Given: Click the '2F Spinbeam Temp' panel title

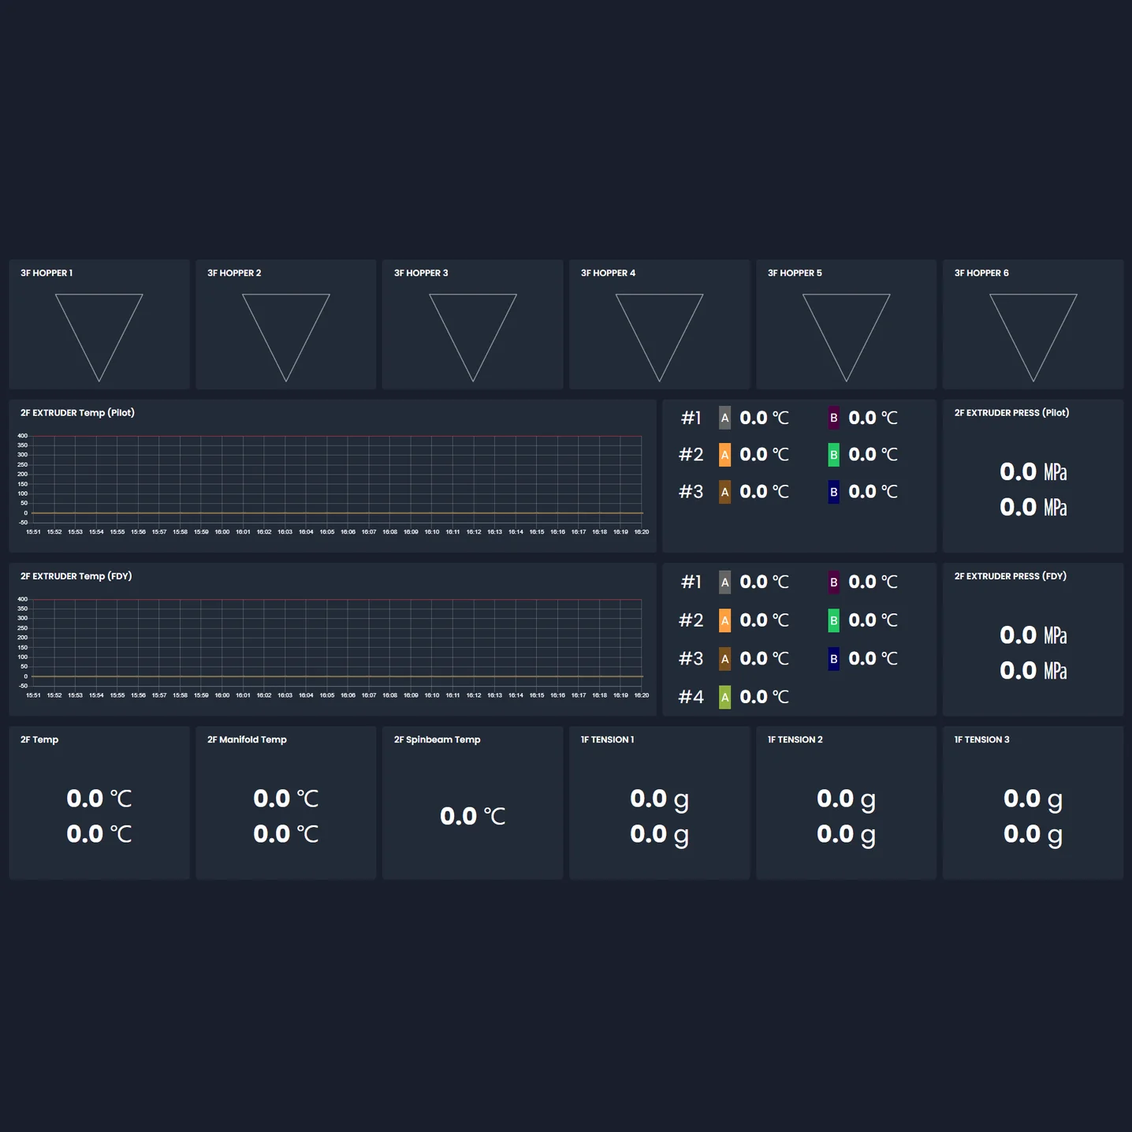Looking at the screenshot, I should tap(437, 739).
